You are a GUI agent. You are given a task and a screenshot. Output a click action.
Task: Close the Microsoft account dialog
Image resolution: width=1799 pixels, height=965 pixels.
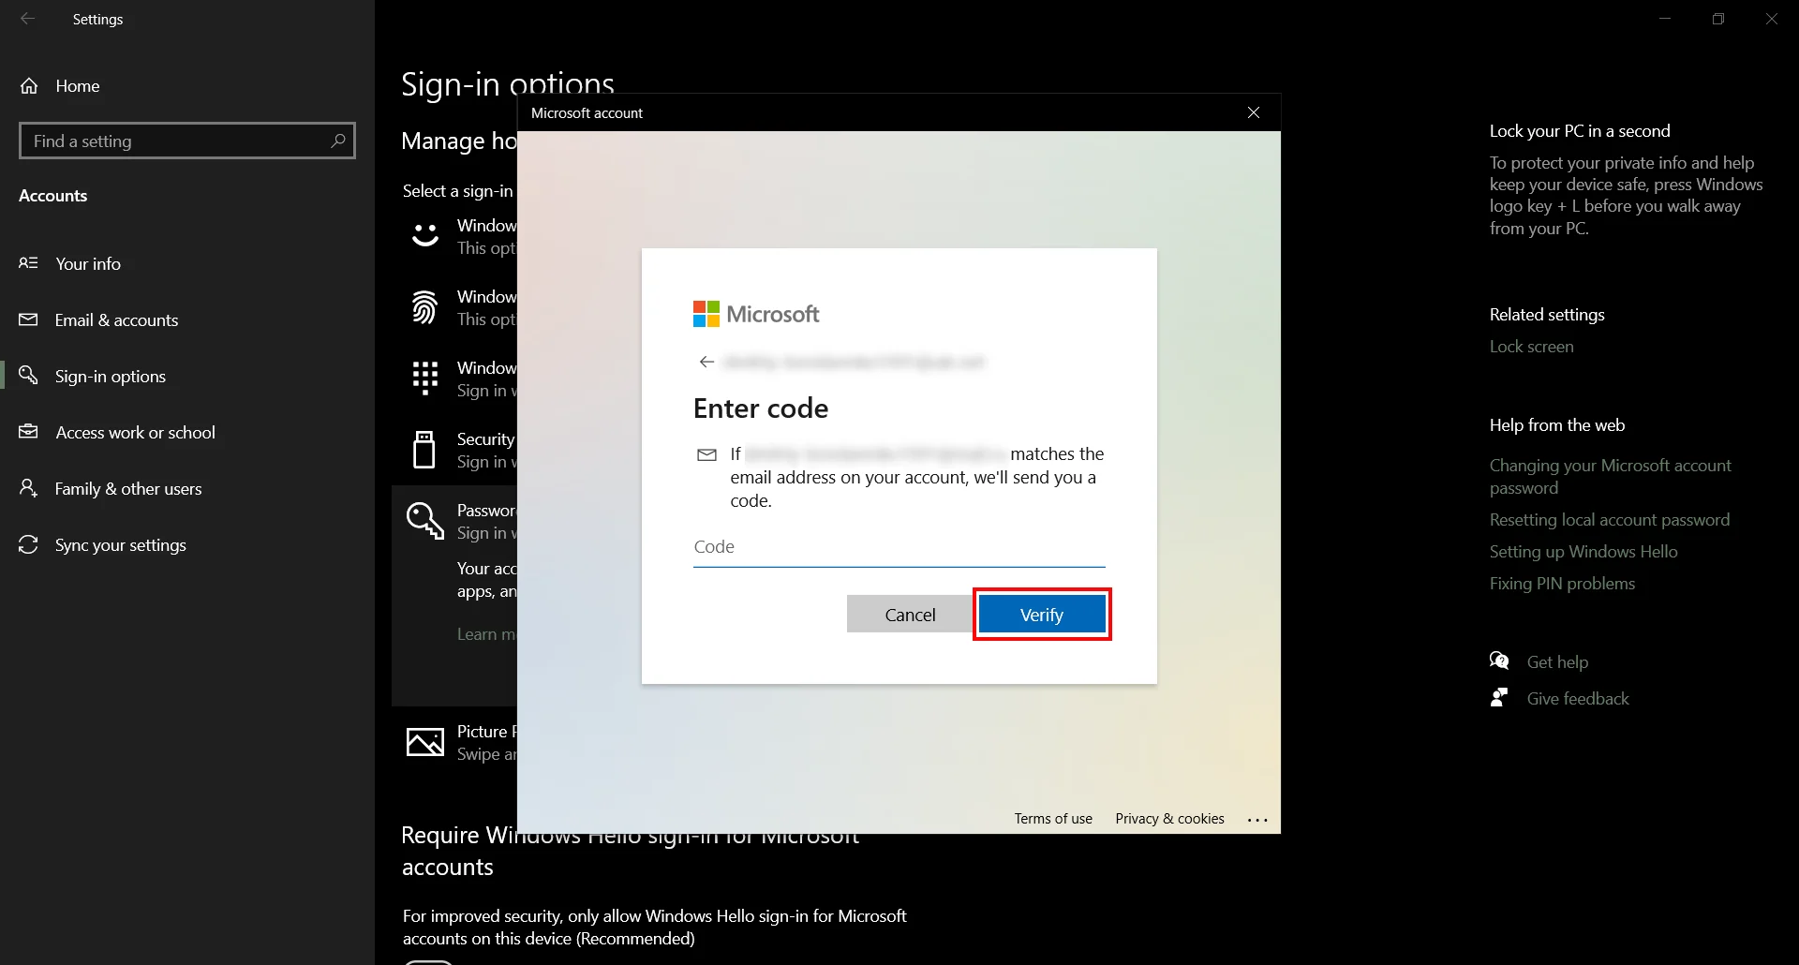pyautogui.click(x=1253, y=112)
